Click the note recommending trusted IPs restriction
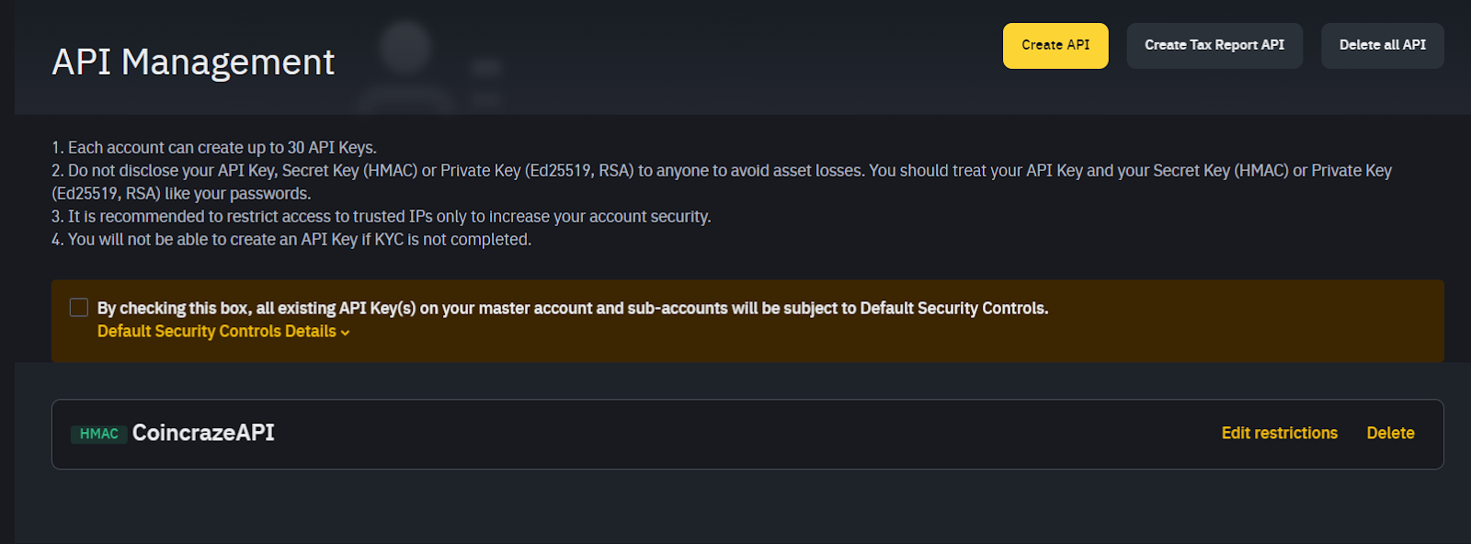Image resolution: width=1471 pixels, height=544 pixels. coord(382,216)
